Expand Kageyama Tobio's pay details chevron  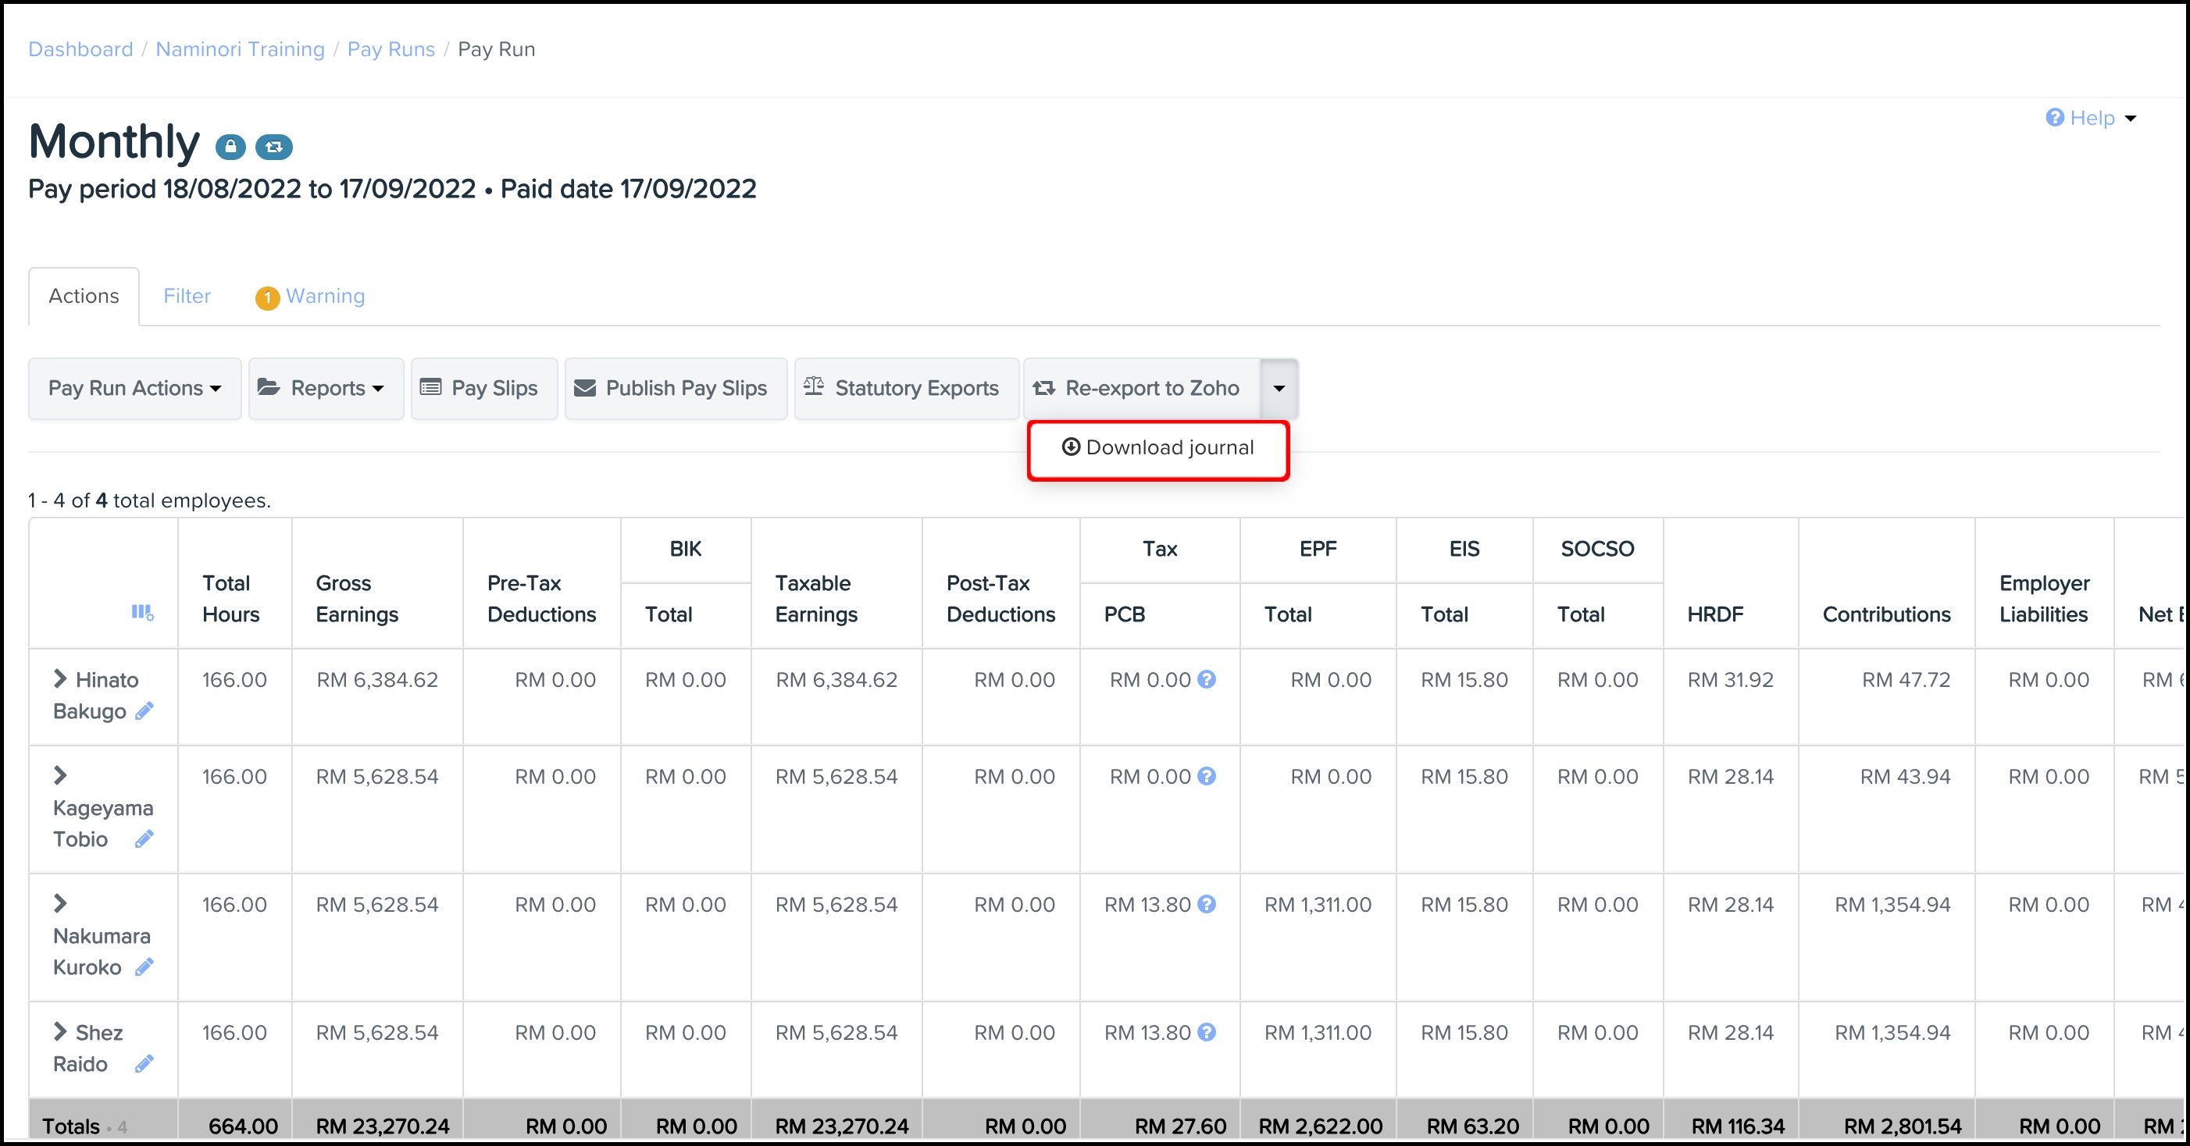point(59,776)
